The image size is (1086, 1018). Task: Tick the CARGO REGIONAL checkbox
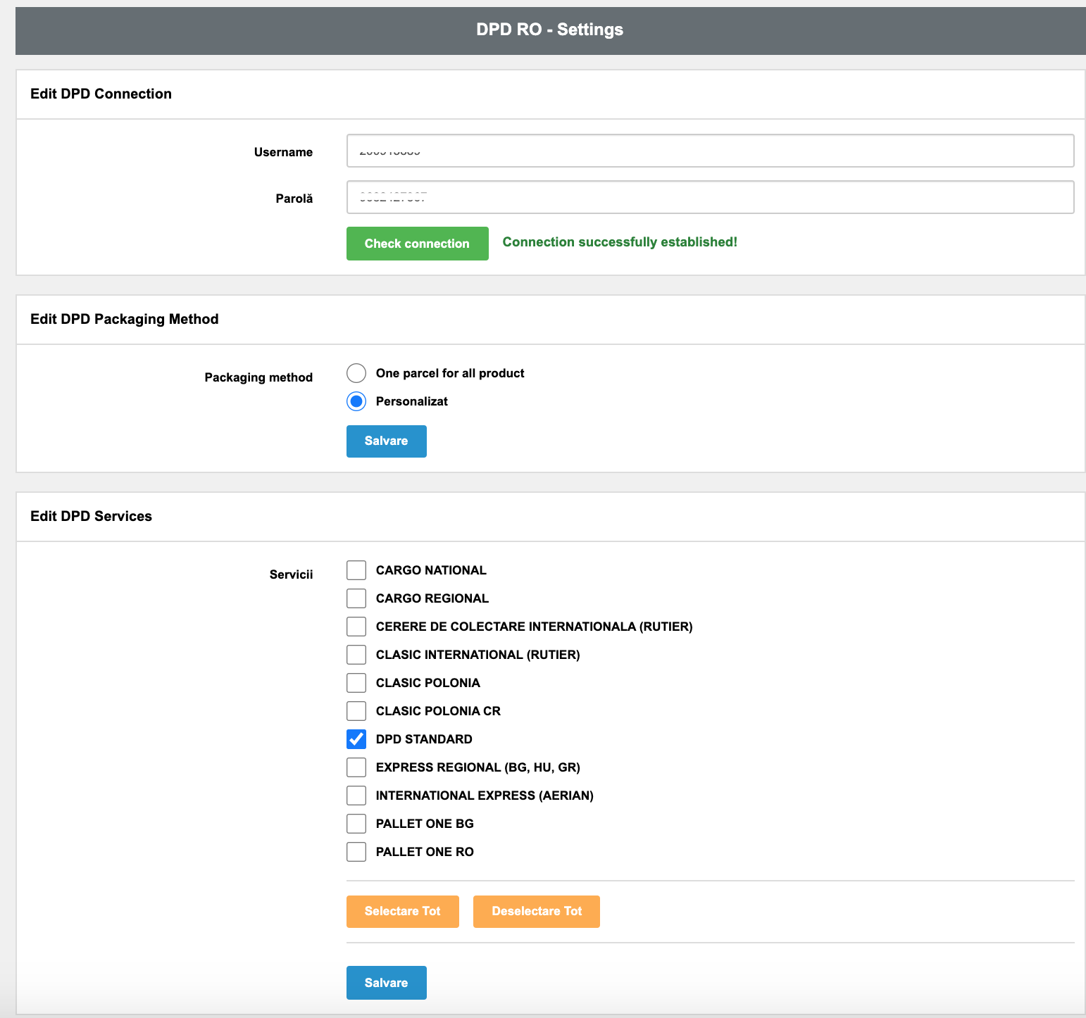point(356,598)
